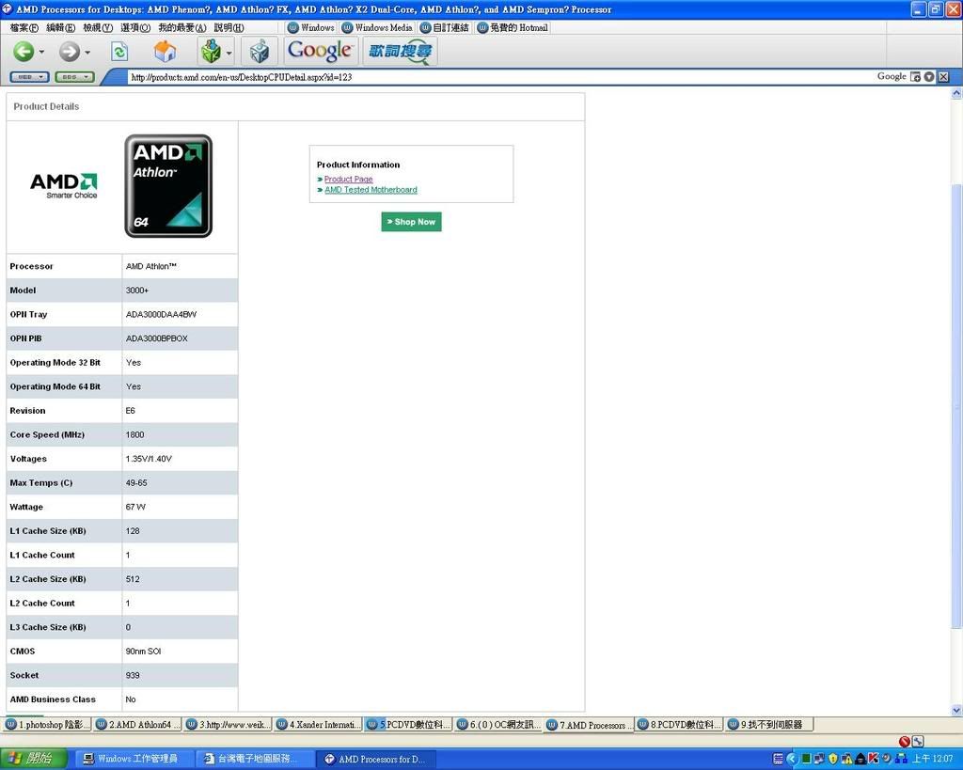Go to the browser home page
This screenshot has height=770, width=963.
165,52
